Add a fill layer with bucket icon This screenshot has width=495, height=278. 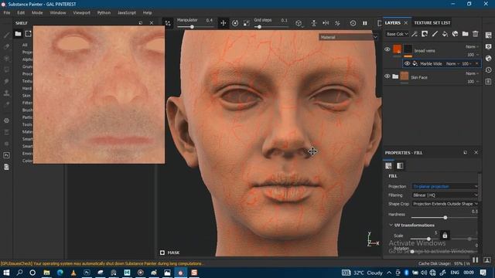coord(445,34)
